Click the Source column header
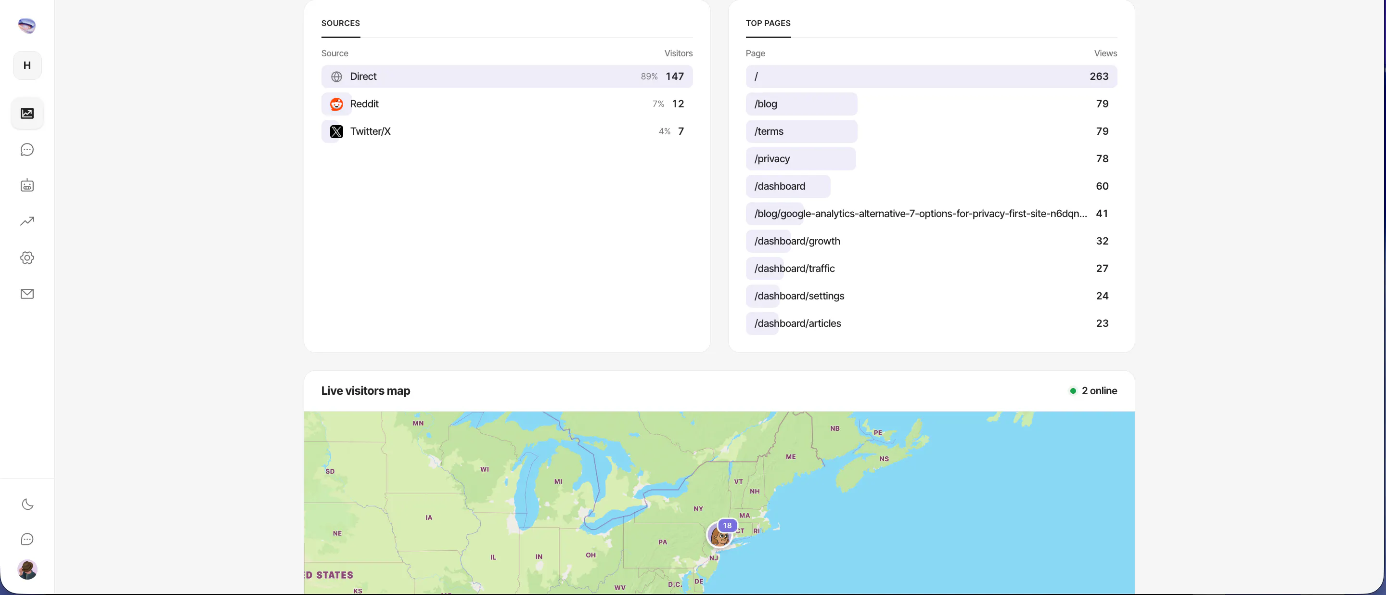Viewport: 1386px width, 595px height. click(334, 53)
